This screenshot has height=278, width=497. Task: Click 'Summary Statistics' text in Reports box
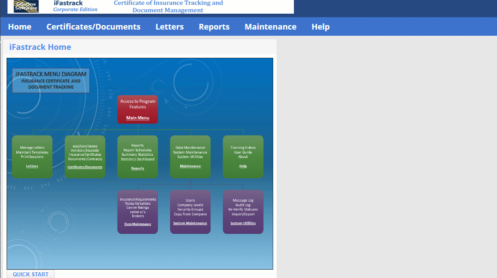pos(137,154)
